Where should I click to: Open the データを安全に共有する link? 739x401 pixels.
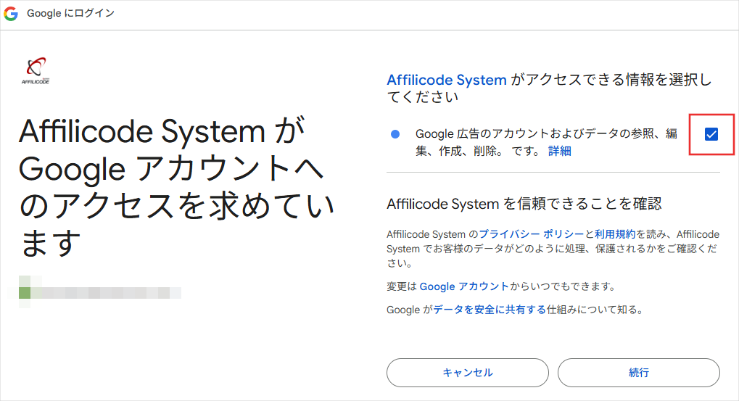coord(490,310)
